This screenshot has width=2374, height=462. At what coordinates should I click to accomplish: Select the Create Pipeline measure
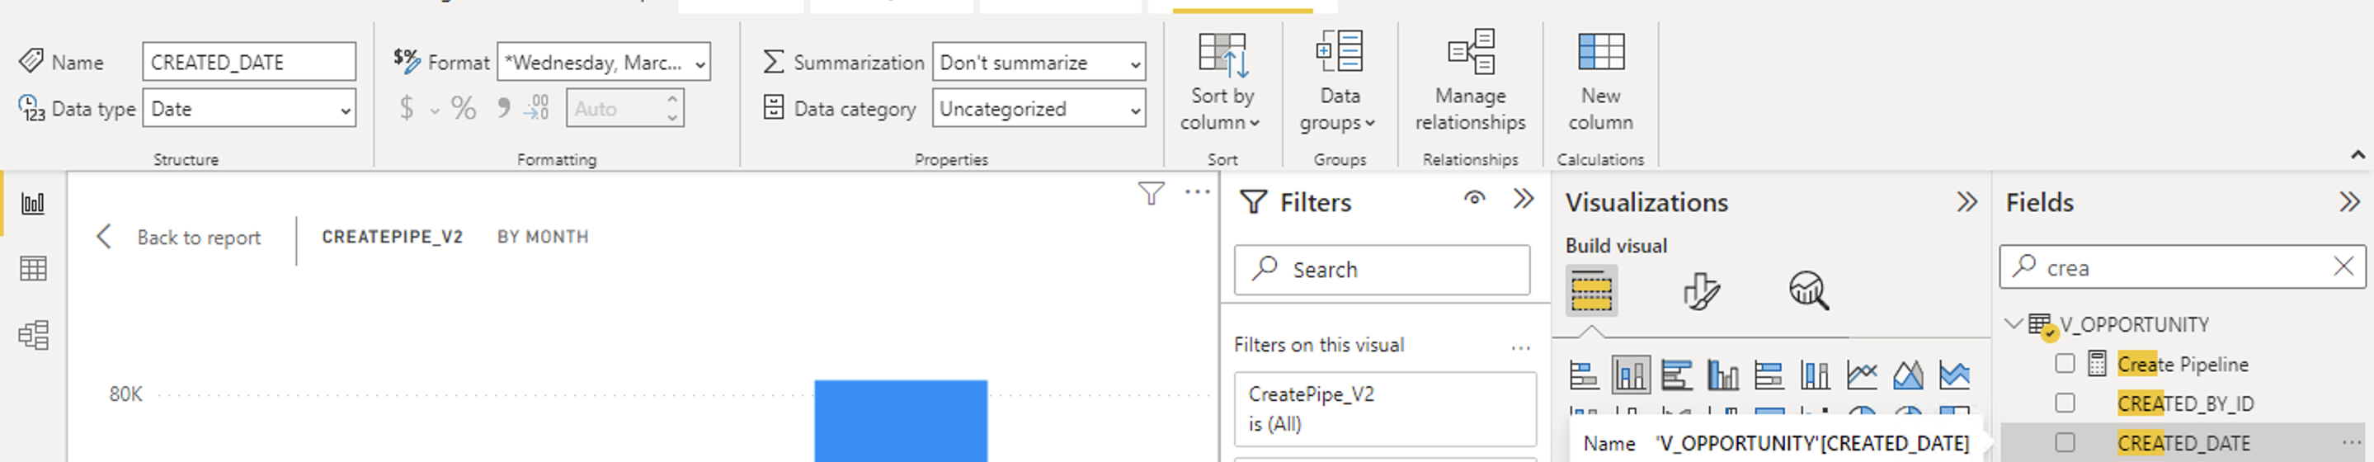(x=2183, y=365)
